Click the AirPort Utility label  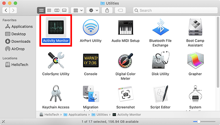click(x=91, y=41)
